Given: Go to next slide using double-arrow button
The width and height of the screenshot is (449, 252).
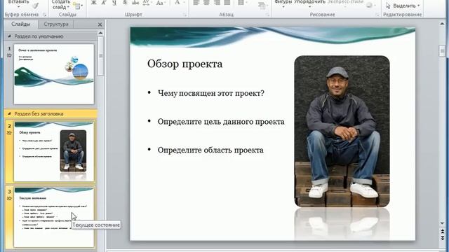Looking at the screenshot, I should point(443,237).
